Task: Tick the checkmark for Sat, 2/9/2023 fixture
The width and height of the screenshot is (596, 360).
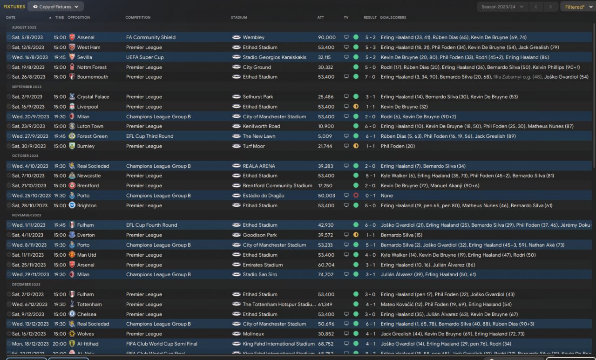Action: click(x=9, y=97)
